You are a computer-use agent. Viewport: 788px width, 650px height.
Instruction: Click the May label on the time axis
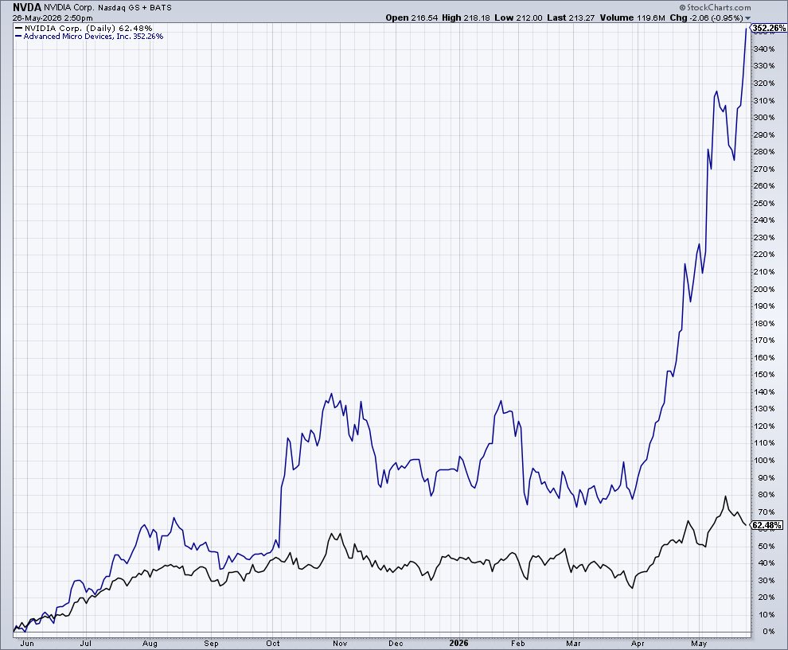pos(699,643)
